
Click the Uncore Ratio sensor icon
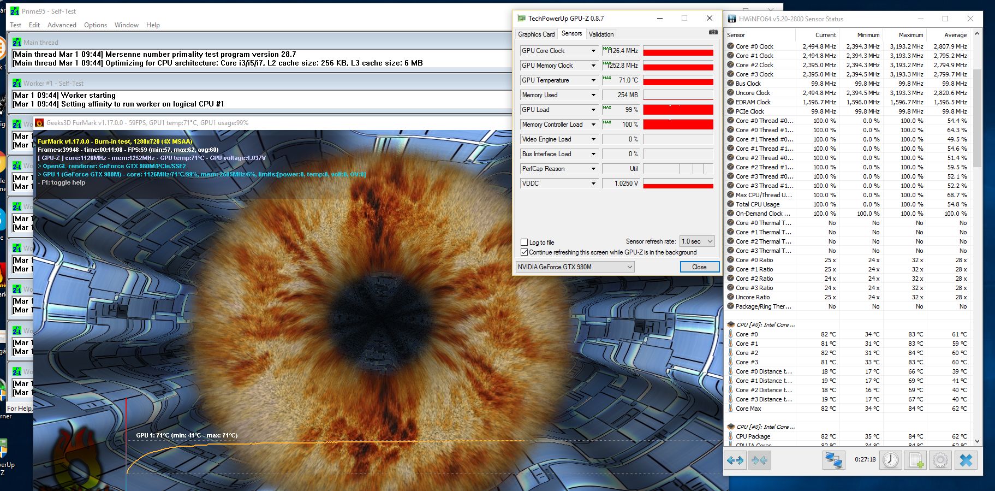pos(730,297)
